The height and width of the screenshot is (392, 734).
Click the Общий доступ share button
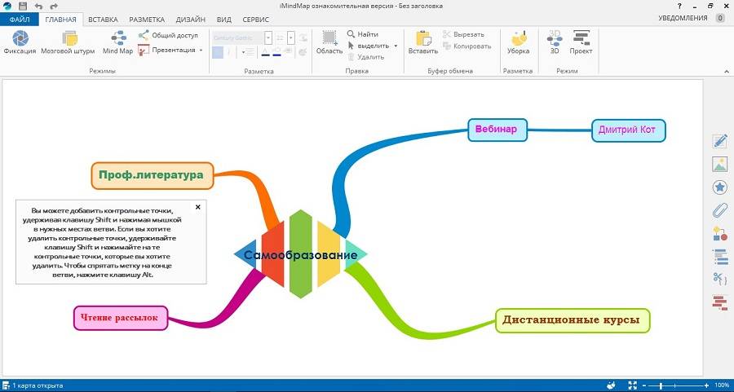coord(168,35)
